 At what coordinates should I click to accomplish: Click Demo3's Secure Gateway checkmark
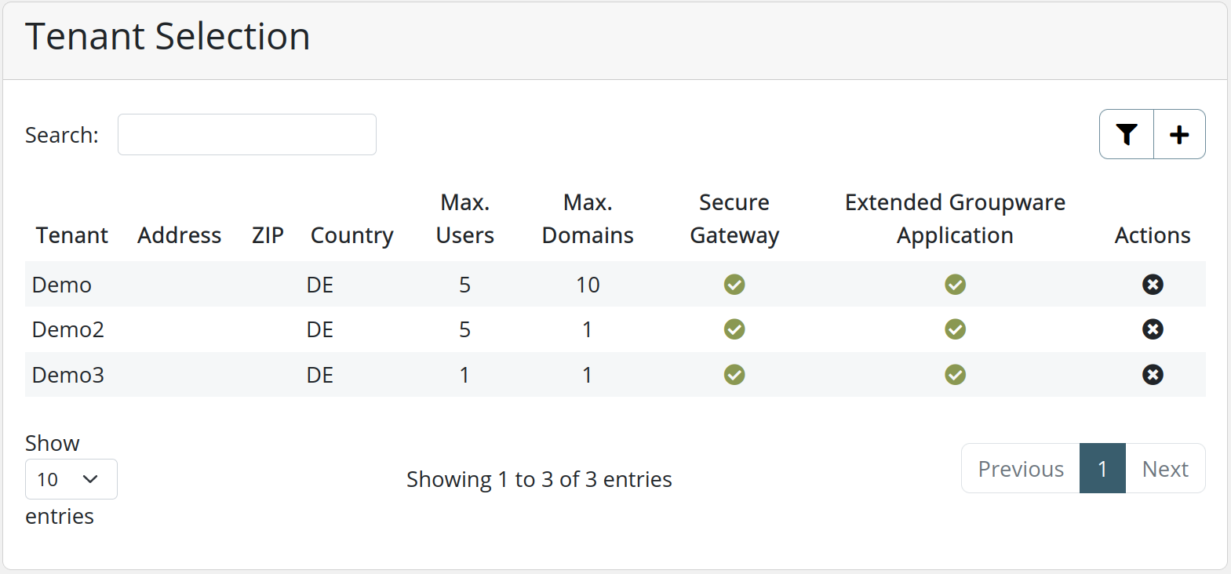coord(734,375)
